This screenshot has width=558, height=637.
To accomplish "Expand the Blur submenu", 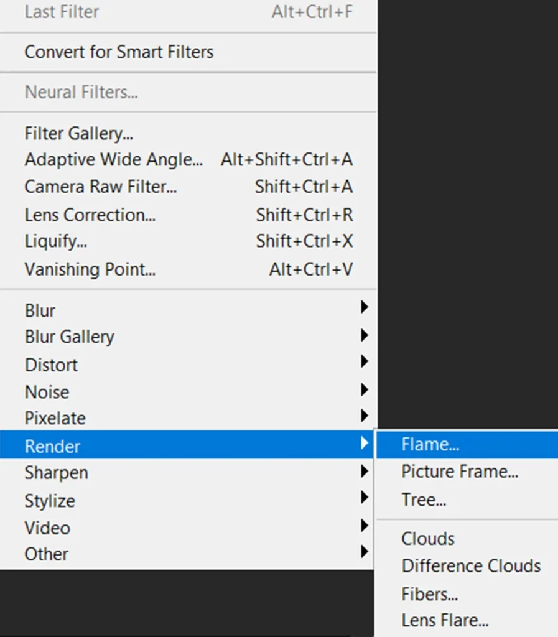I will (40, 310).
